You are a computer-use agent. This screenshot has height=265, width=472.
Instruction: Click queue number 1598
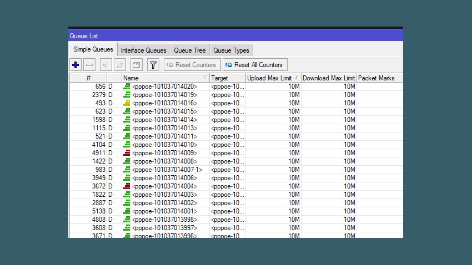[x=99, y=120]
